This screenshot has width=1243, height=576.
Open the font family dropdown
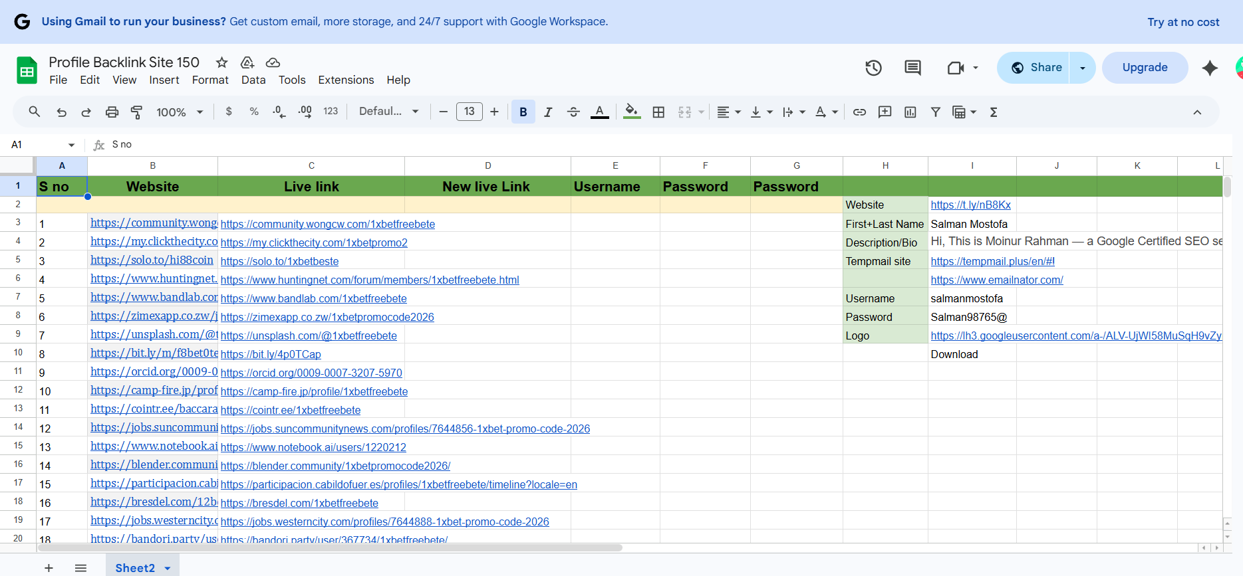point(389,112)
